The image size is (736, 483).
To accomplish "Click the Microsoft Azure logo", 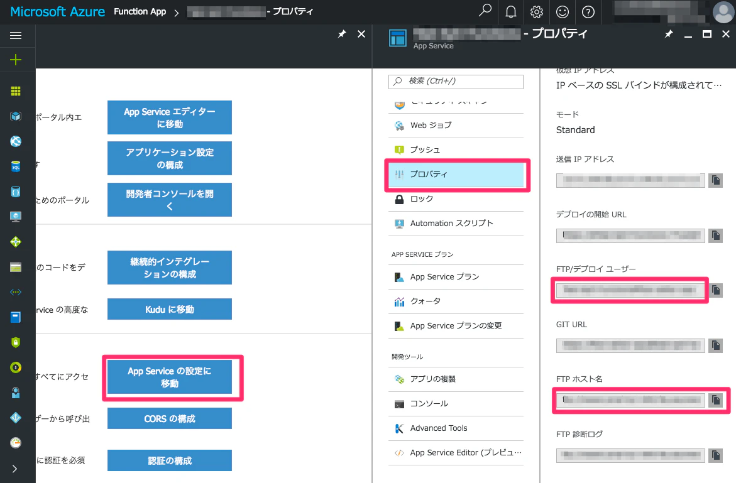I will (x=57, y=12).
